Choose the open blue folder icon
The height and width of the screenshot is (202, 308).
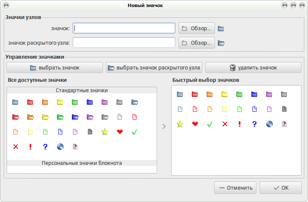click(75, 117)
